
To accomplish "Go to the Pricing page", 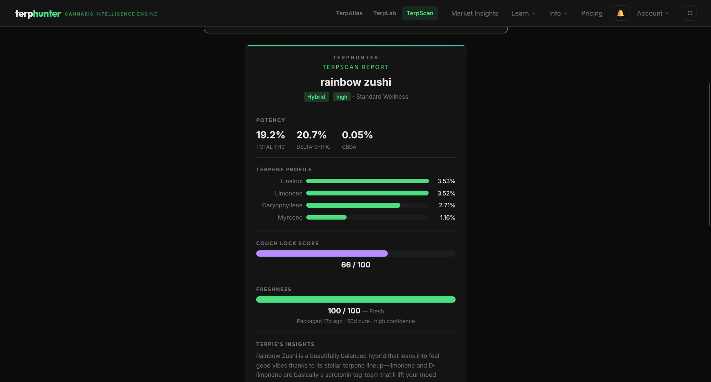I will coord(592,13).
